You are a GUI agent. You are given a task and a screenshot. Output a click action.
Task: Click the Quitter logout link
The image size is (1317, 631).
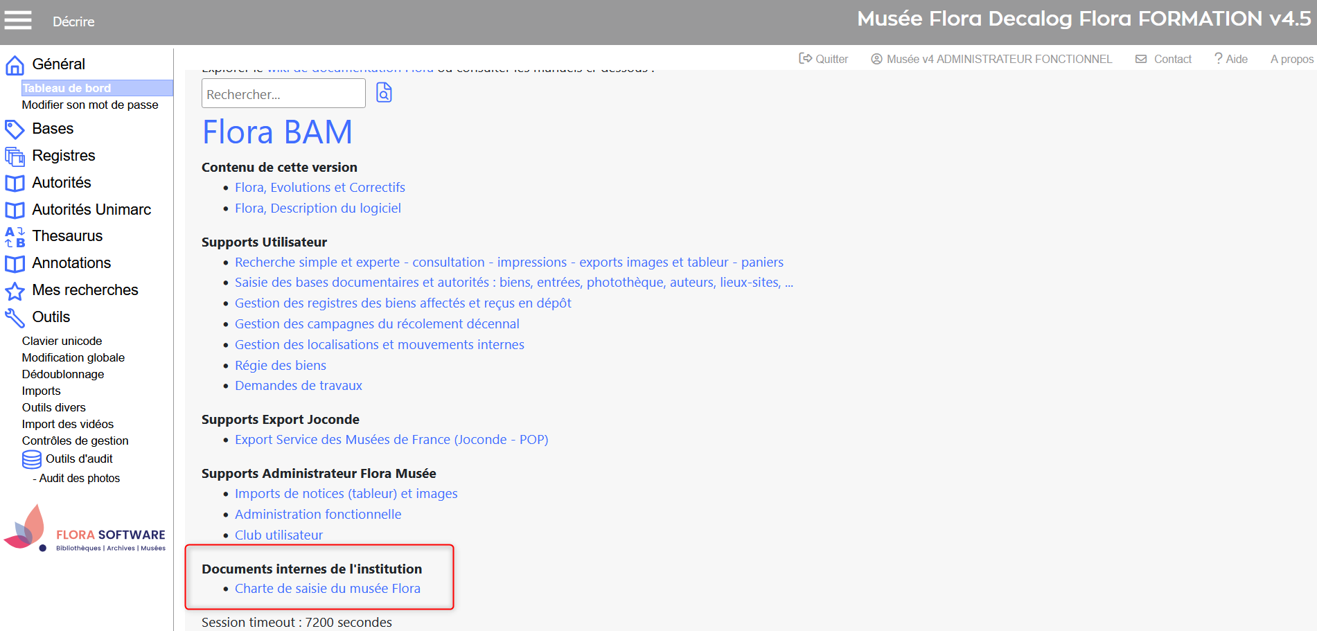click(823, 59)
